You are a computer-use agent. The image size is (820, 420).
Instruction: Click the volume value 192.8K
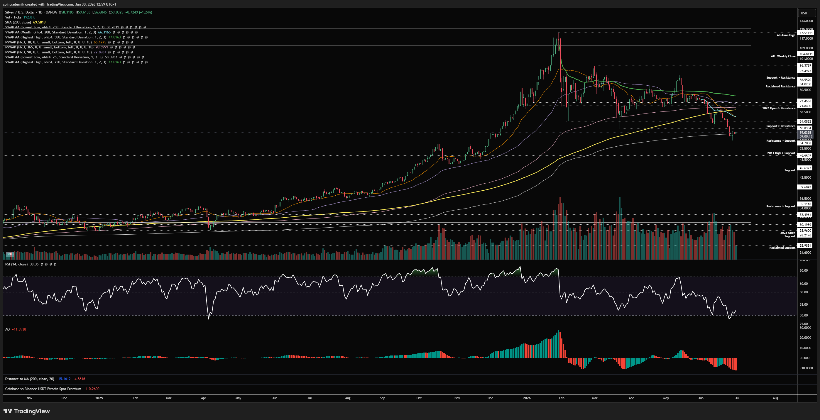click(x=29, y=17)
